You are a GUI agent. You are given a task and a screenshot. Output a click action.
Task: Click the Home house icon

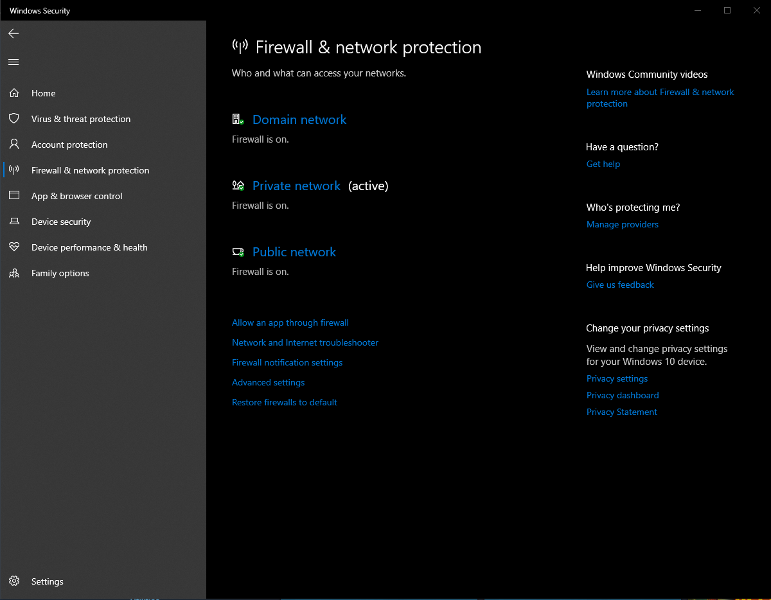point(14,93)
